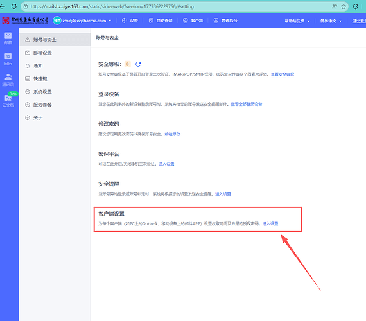Click the 安全等级 label
Image resolution: width=366 pixels, height=321 pixels.
click(x=110, y=64)
